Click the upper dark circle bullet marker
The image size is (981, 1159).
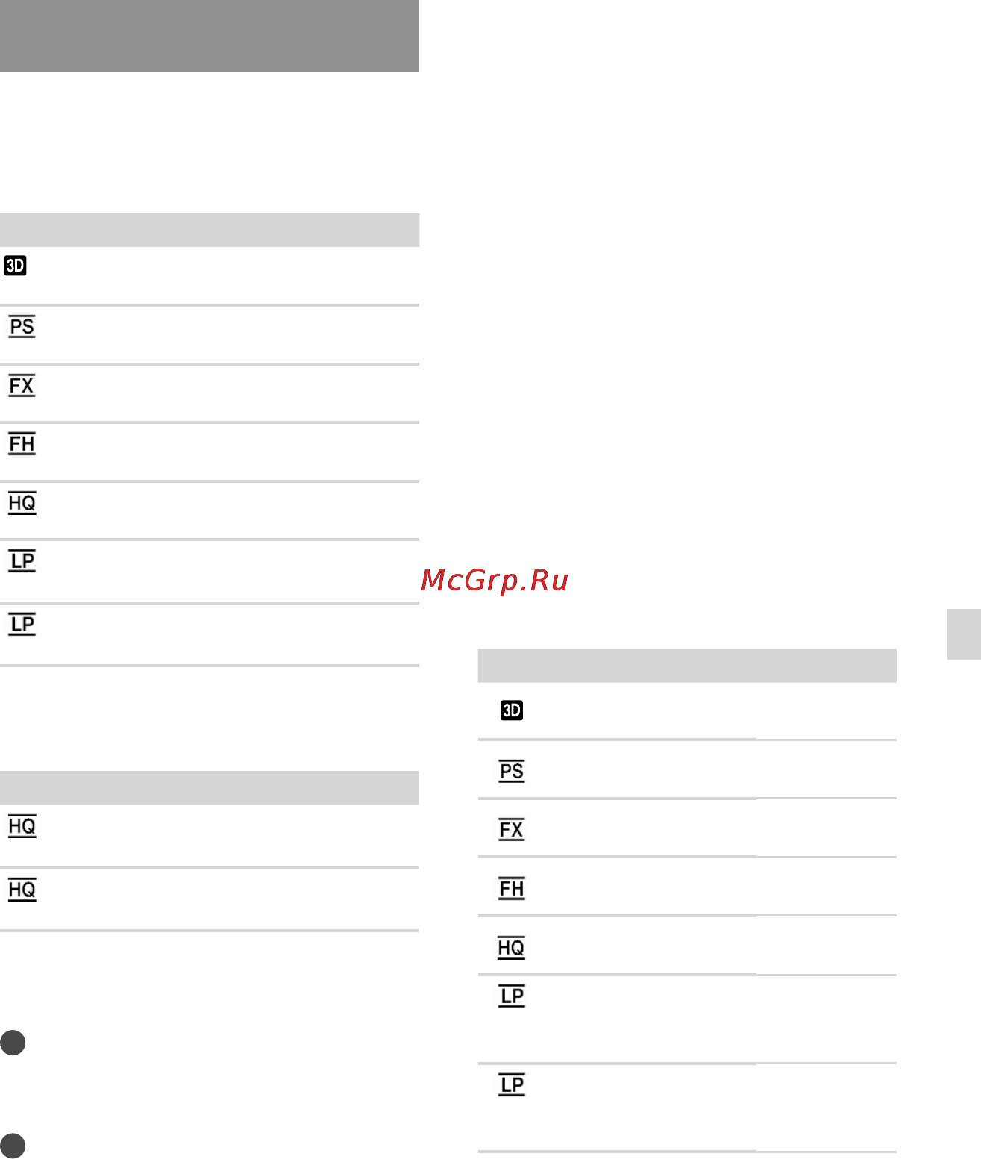(x=13, y=1043)
